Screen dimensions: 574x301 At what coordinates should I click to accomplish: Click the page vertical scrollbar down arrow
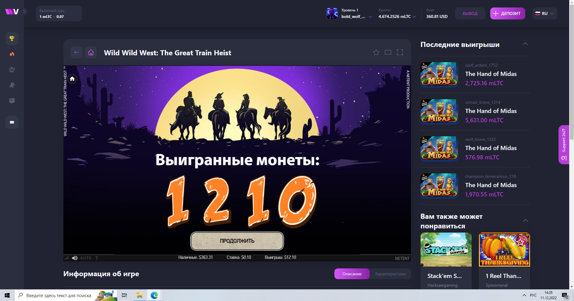[x=572, y=287]
